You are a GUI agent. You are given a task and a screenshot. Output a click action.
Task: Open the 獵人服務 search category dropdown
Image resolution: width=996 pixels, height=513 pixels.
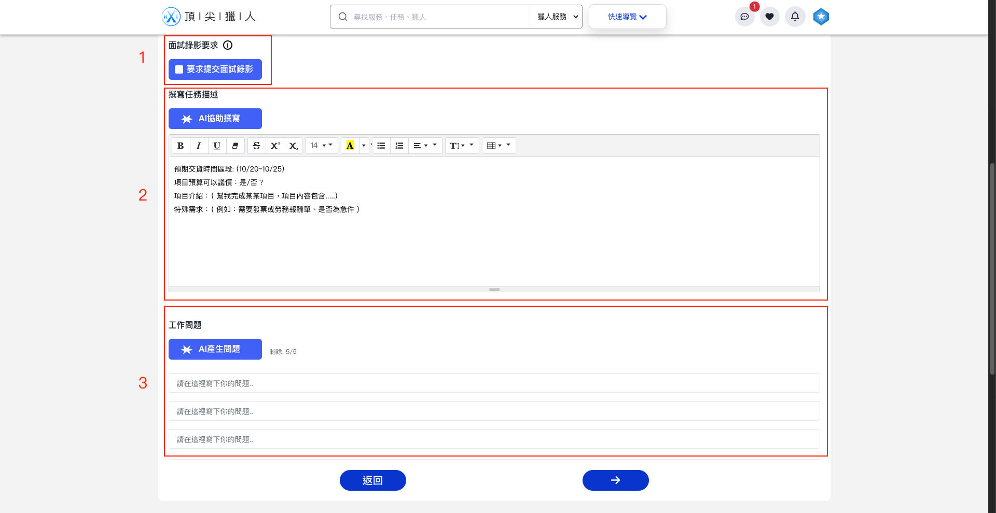click(x=556, y=17)
